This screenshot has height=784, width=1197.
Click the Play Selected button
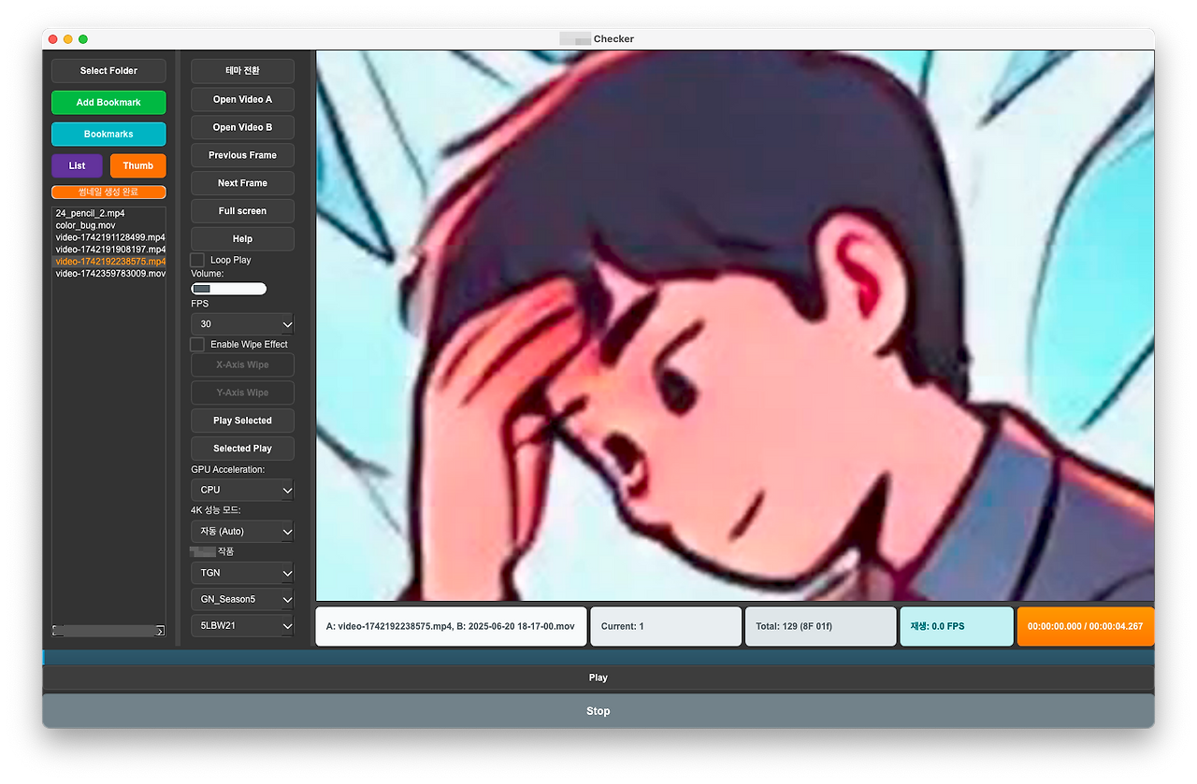(242, 421)
